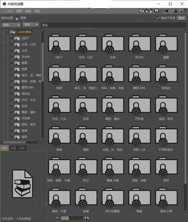Switch to the 预览 tab
The image size is (188, 222).
(x=5, y=148)
